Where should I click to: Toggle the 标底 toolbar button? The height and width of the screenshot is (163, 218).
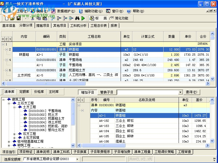98,18
